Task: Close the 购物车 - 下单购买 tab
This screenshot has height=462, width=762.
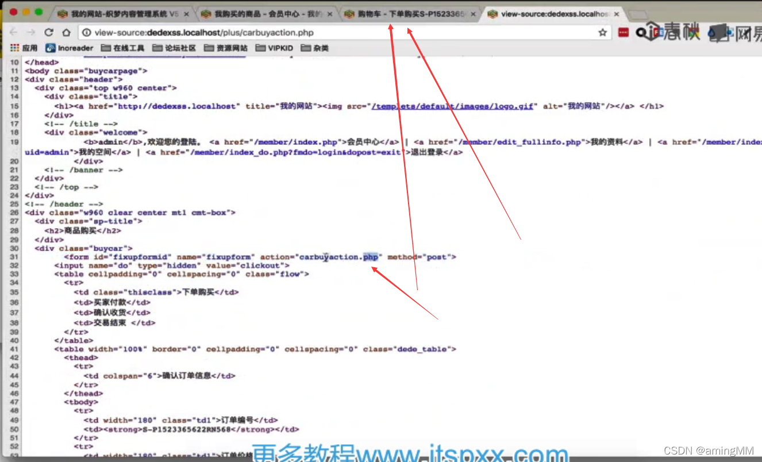Action: (x=473, y=14)
